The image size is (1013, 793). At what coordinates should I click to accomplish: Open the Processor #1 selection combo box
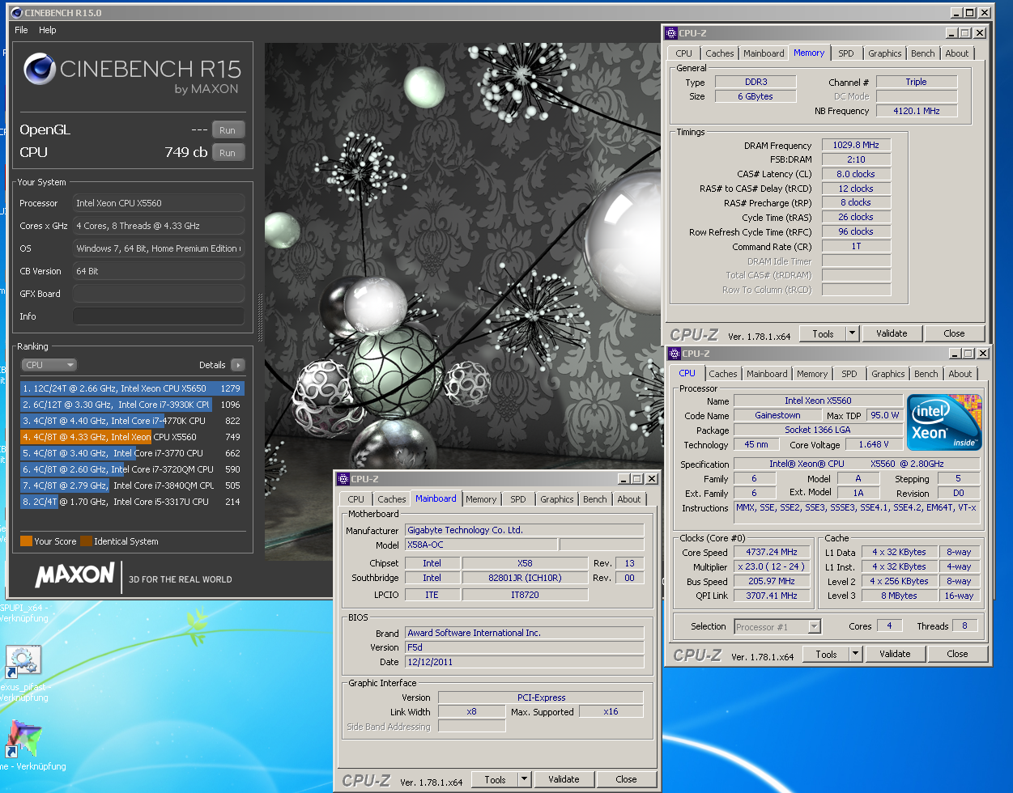point(777,627)
